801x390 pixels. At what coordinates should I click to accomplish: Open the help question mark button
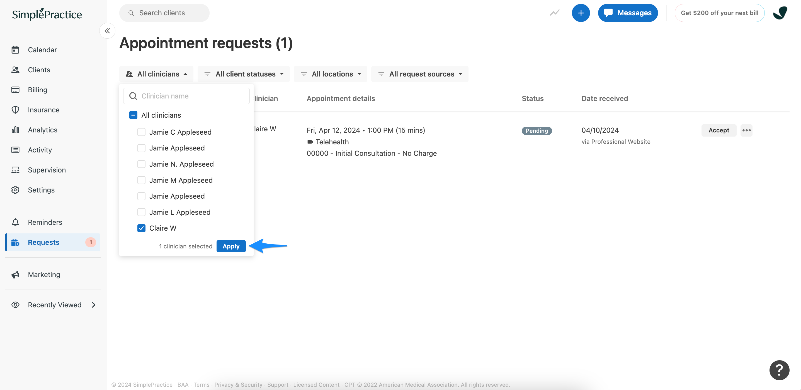coord(779,370)
